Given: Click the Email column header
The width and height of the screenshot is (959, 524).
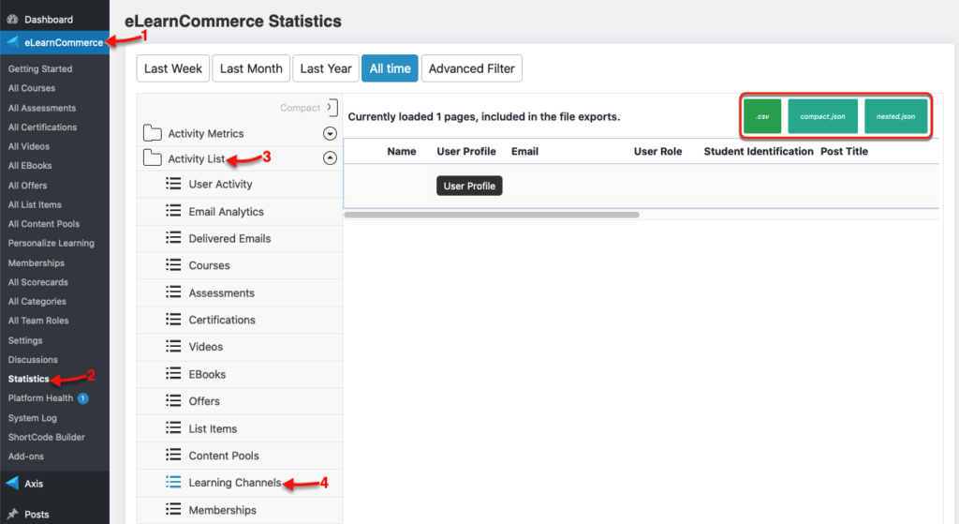Looking at the screenshot, I should tap(524, 151).
